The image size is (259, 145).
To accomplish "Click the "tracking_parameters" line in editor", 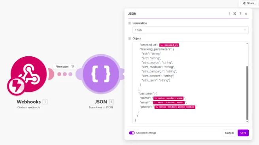I will click(157, 49).
